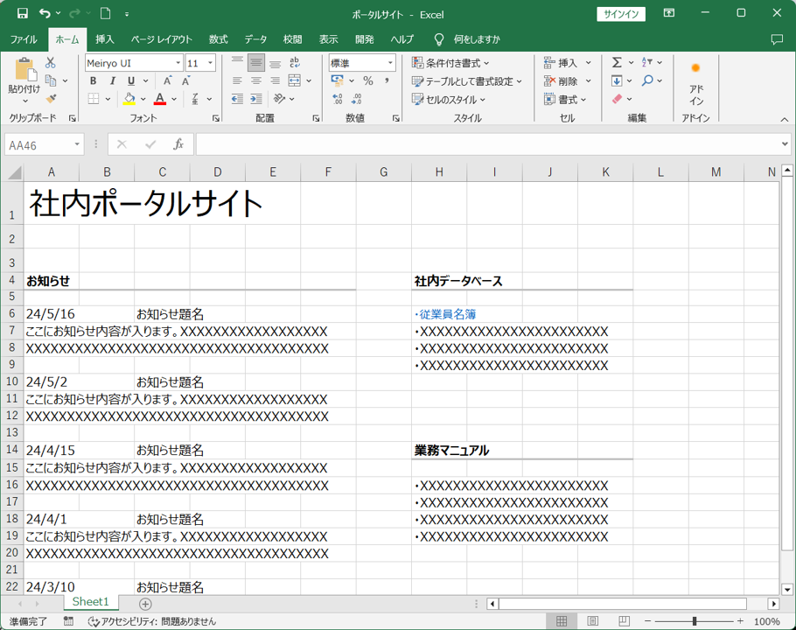The height and width of the screenshot is (630, 796).
Task: Click the AutoSum sigma icon
Action: (617, 63)
